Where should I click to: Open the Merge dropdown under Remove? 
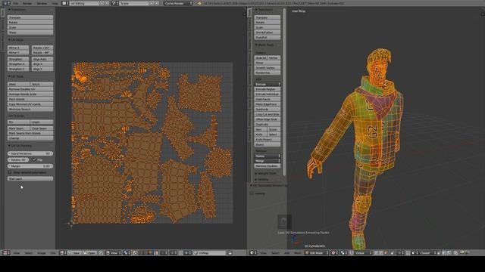(x=268, y=161)
